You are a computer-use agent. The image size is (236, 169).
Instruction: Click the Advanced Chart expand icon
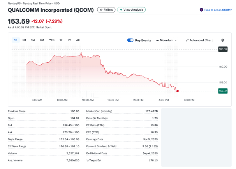(x=187, y=40)
